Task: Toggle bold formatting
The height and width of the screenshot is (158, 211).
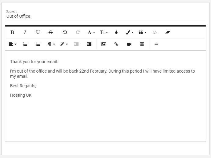Action: click(x=12, y=32)
